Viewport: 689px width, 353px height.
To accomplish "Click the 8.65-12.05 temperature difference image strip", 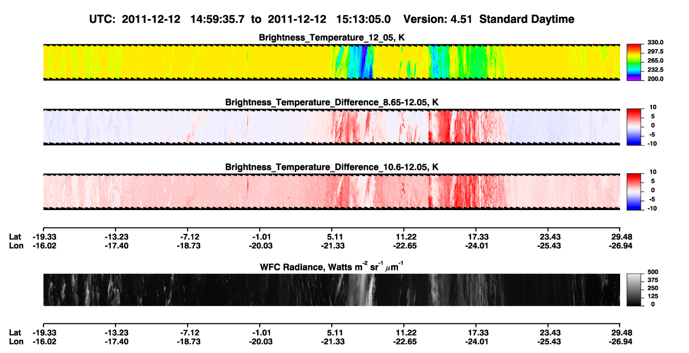I will point(331,126).
